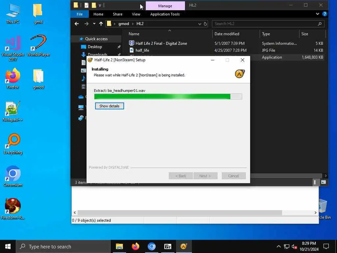This screenshot has height=253, width=337.
Task: Switch to the Home ribbon tab
Action: point(98,14)
